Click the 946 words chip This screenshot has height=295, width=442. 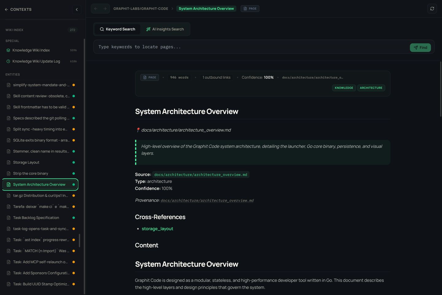[x=179, y=77]
